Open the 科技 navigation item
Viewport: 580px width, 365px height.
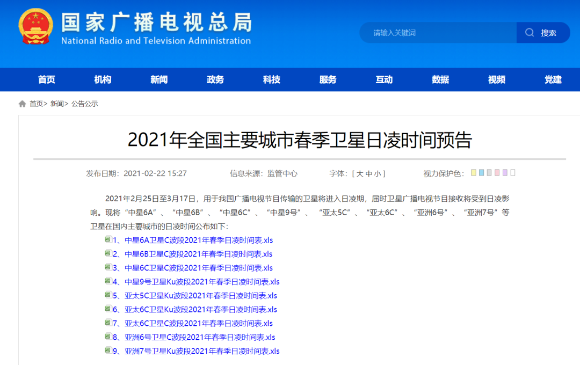point(272,79)
